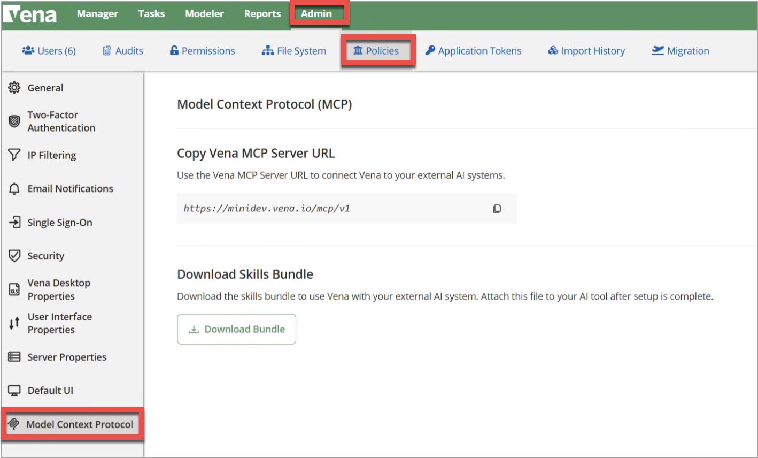Viewport: 758px width, 458px height.
Task: Click the Copy Vena MCP Server URL heading
Action: pos(256,154)
